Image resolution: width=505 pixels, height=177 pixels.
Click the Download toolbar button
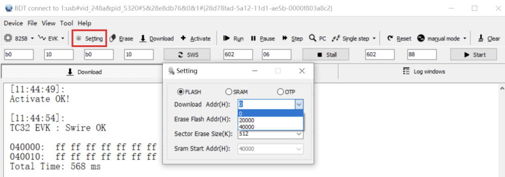[x=157, y=39]
